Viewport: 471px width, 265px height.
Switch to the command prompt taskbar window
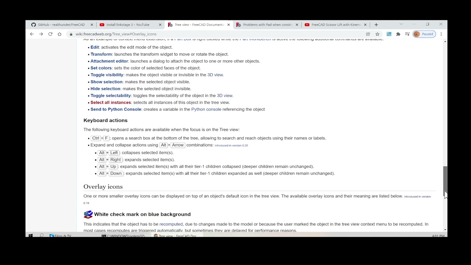[123, 236]
